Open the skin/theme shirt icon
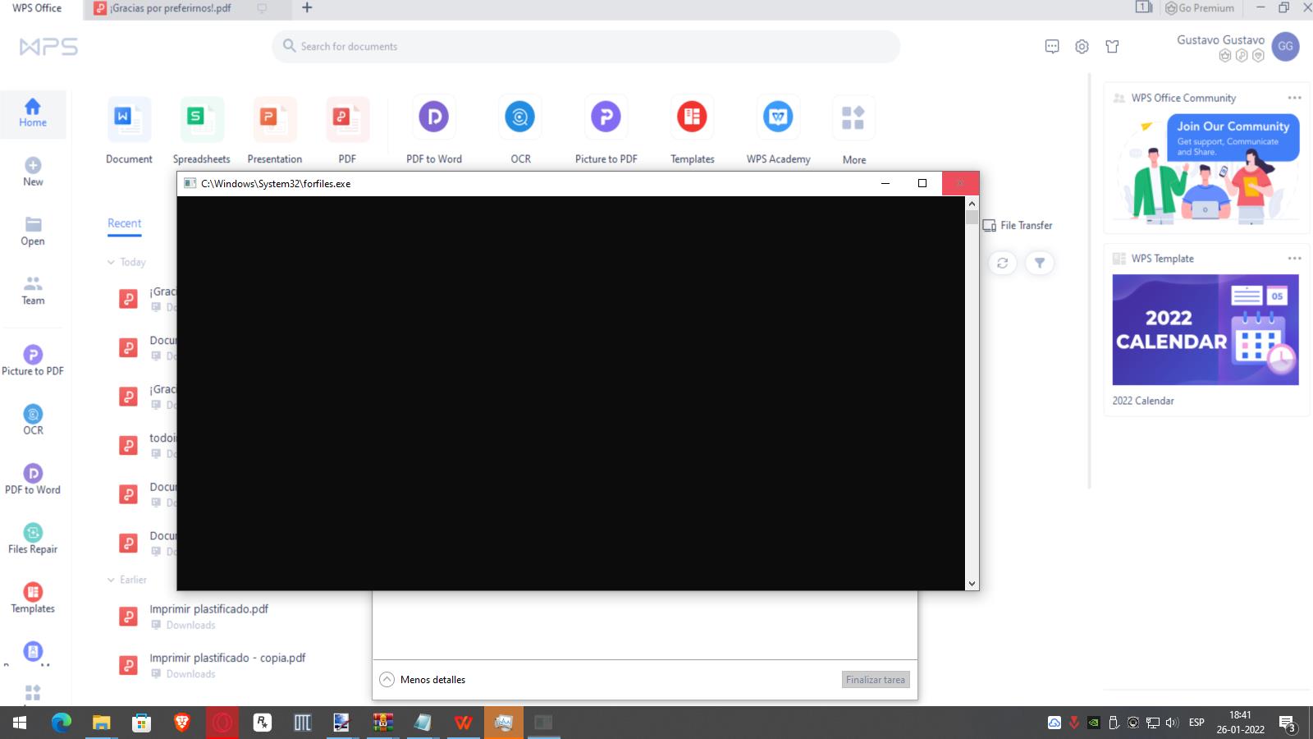Image resolution: width=1313 pixels, height=739 pixels. coord(1112,47)
